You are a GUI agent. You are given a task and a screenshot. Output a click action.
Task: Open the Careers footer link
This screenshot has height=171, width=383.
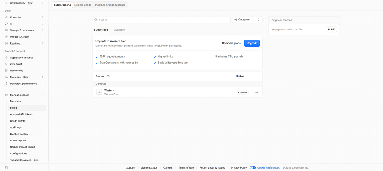[x=168, y=168]
